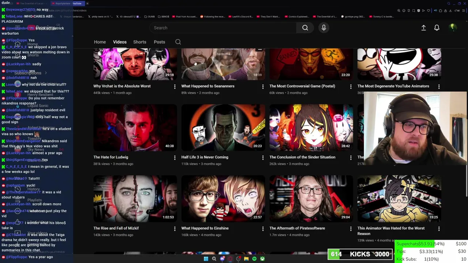
Task: Open Discord from the taskbar
Action: click(x=222, y=259)
